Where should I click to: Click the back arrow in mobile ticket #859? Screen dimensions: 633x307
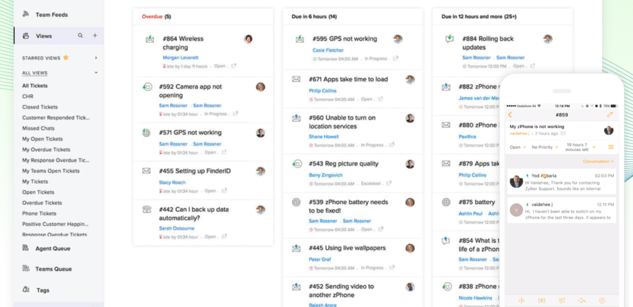coord(510,115)
